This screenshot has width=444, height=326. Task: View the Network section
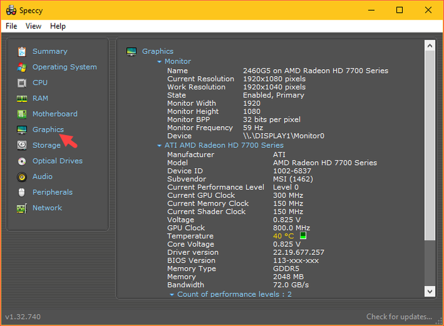pyautogui.click(x=47, y=208)
